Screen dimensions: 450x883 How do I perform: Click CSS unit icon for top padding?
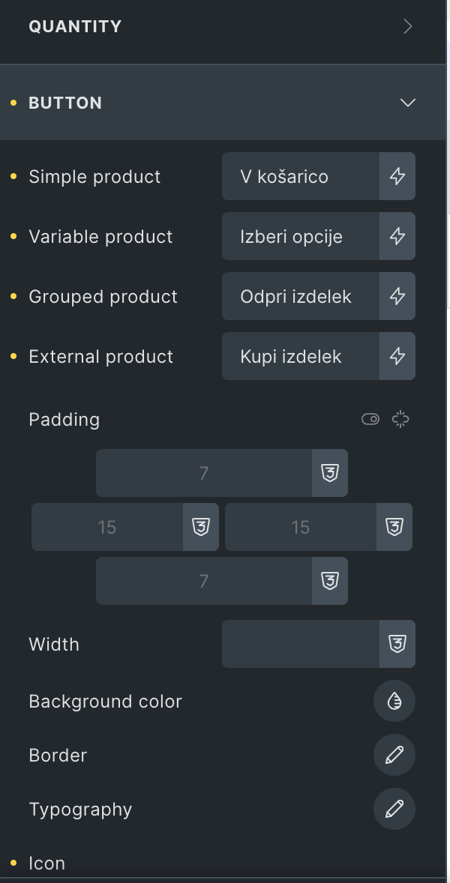coord(330,473)
